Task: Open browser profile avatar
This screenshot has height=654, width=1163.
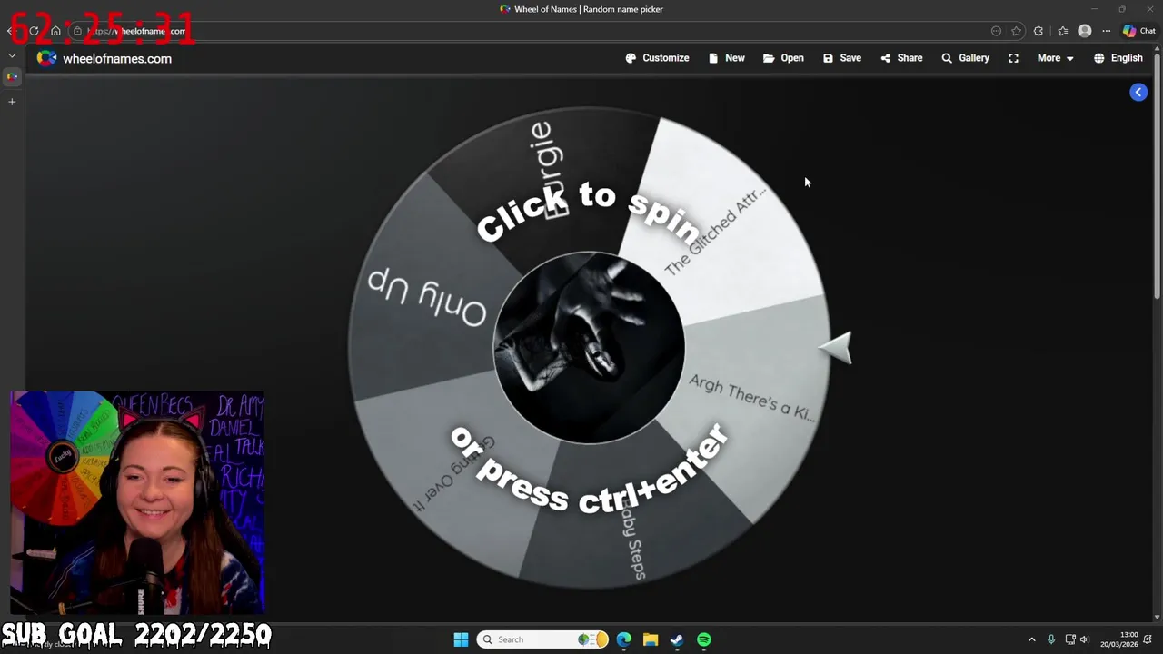Action: point(1084,31)
